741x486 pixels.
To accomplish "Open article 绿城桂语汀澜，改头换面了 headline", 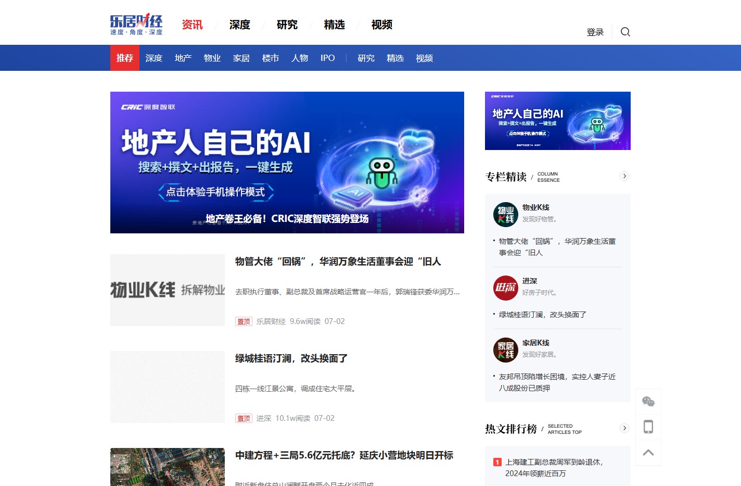I will (291, 358).
